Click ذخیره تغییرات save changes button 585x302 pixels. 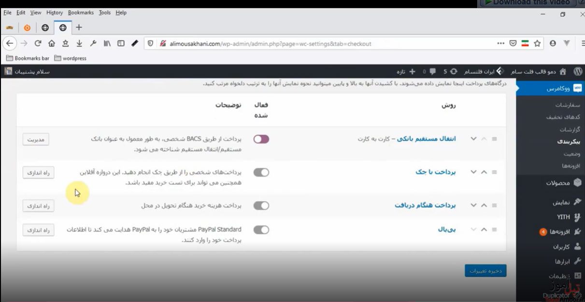click(485, 270)
